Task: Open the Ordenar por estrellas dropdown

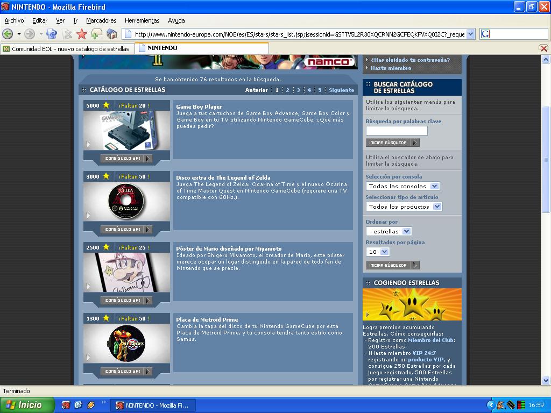Action: pyautogui.click(x=388, y=231)
